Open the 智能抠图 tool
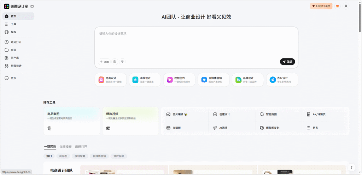362x175 pixels. (x=279, y=114)
